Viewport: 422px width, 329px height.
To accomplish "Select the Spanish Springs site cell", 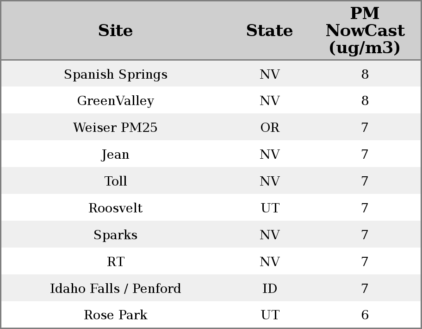I will pos(116,74).
